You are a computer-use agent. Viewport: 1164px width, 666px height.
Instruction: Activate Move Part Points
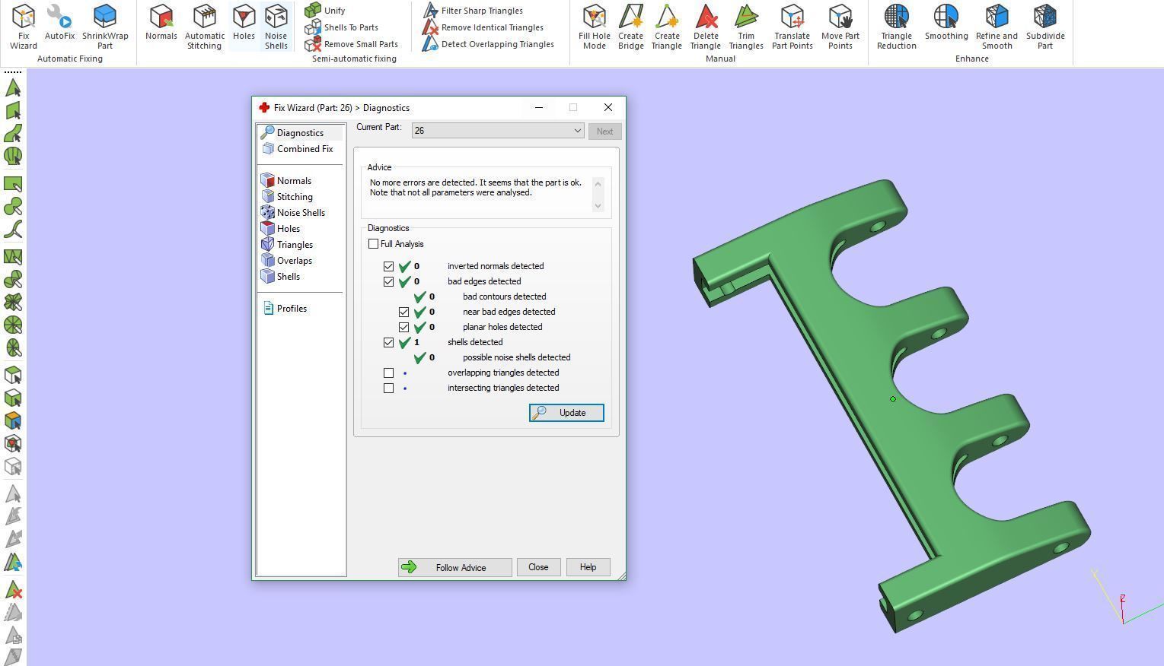point(840,27)
